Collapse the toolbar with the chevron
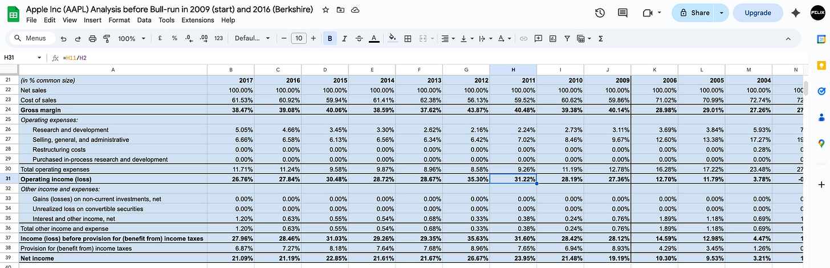This screenshot has height=268, width=830. [x=788, y=39]
